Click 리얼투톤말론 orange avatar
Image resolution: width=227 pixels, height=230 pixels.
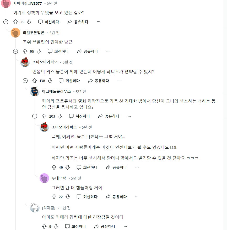pos(15,33)
